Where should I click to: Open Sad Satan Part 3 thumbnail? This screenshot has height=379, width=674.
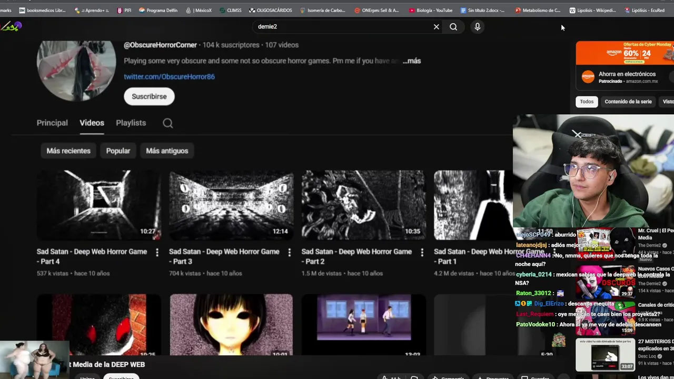point(231,205)
